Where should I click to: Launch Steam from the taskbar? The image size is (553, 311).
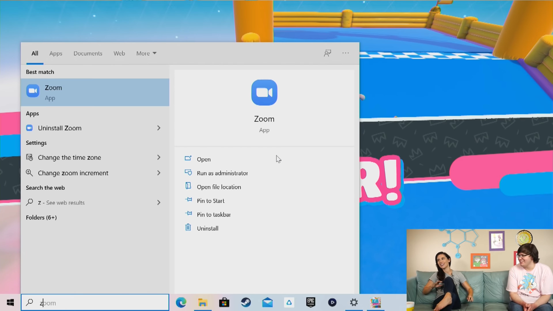(246, 302)
